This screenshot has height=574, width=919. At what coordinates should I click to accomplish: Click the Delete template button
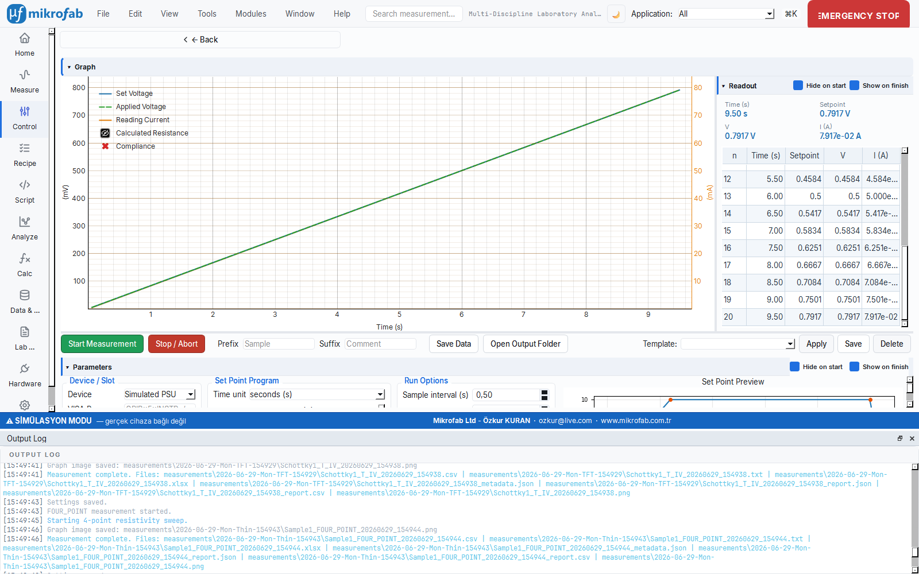point(891,344)
